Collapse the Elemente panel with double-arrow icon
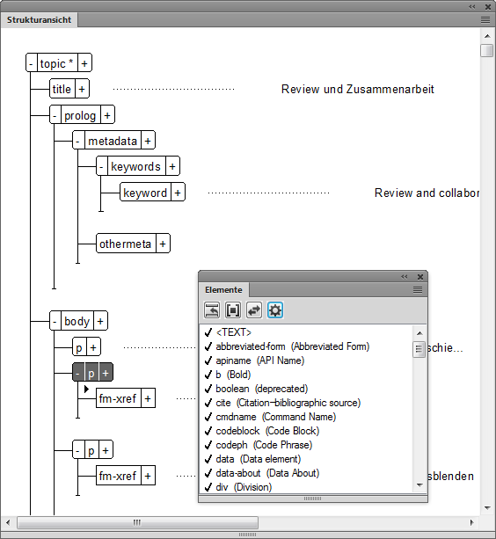496x539 pixels. coord(405,277)
